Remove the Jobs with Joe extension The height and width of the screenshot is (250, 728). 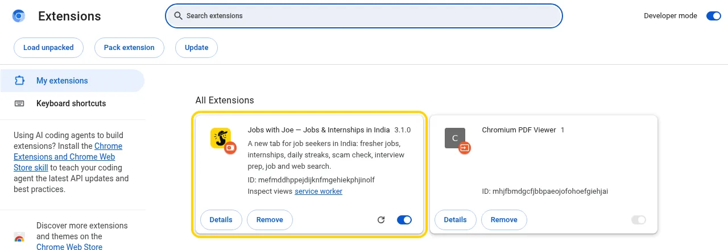tap(270, 220)
